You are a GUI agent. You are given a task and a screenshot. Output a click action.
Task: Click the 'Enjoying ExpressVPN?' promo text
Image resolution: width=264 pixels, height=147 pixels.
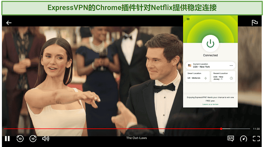click(210, 99)
